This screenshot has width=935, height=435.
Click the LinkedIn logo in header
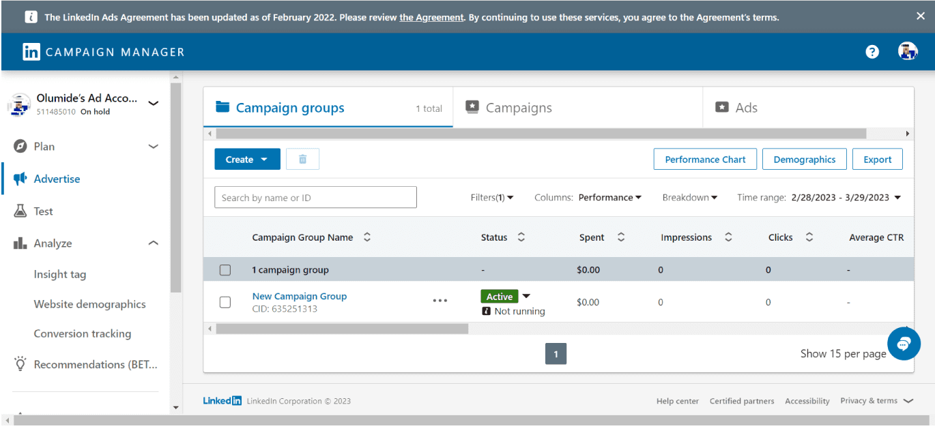[31, 52]
